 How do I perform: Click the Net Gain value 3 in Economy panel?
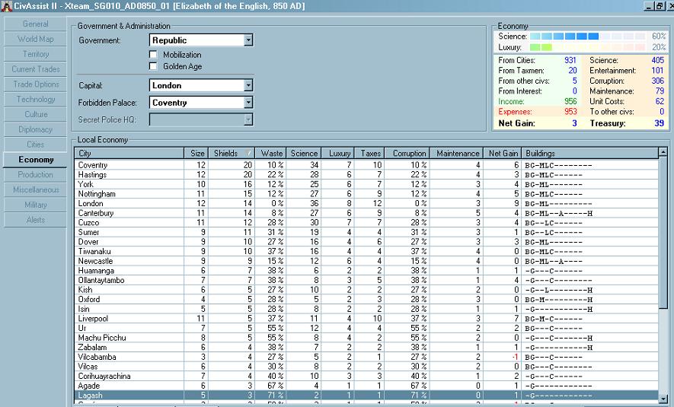pyautogui.click(x=574, y=123)
